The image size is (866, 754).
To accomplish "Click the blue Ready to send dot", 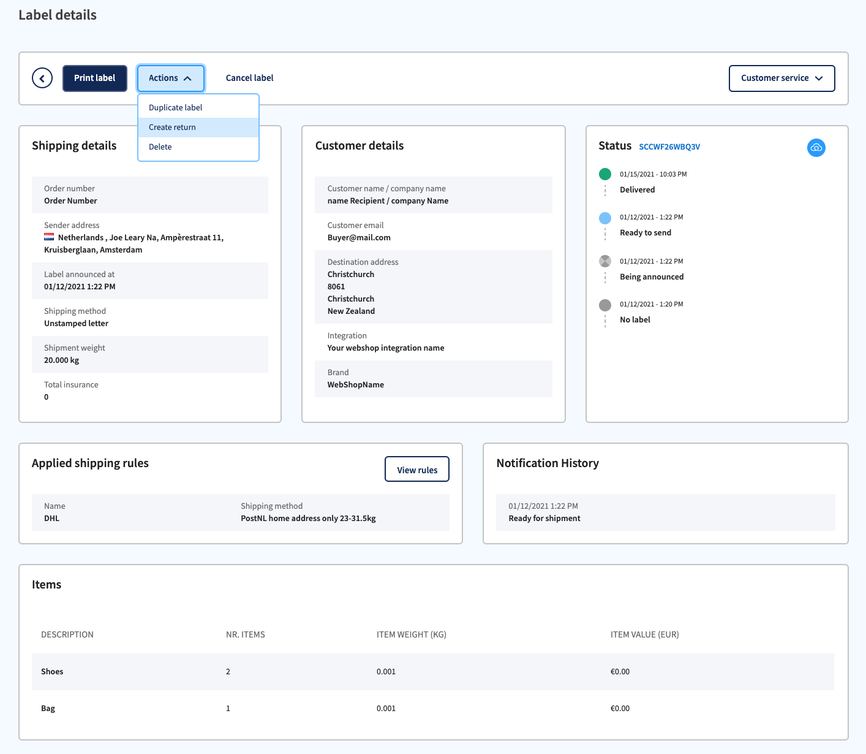I will click(605, 218).
